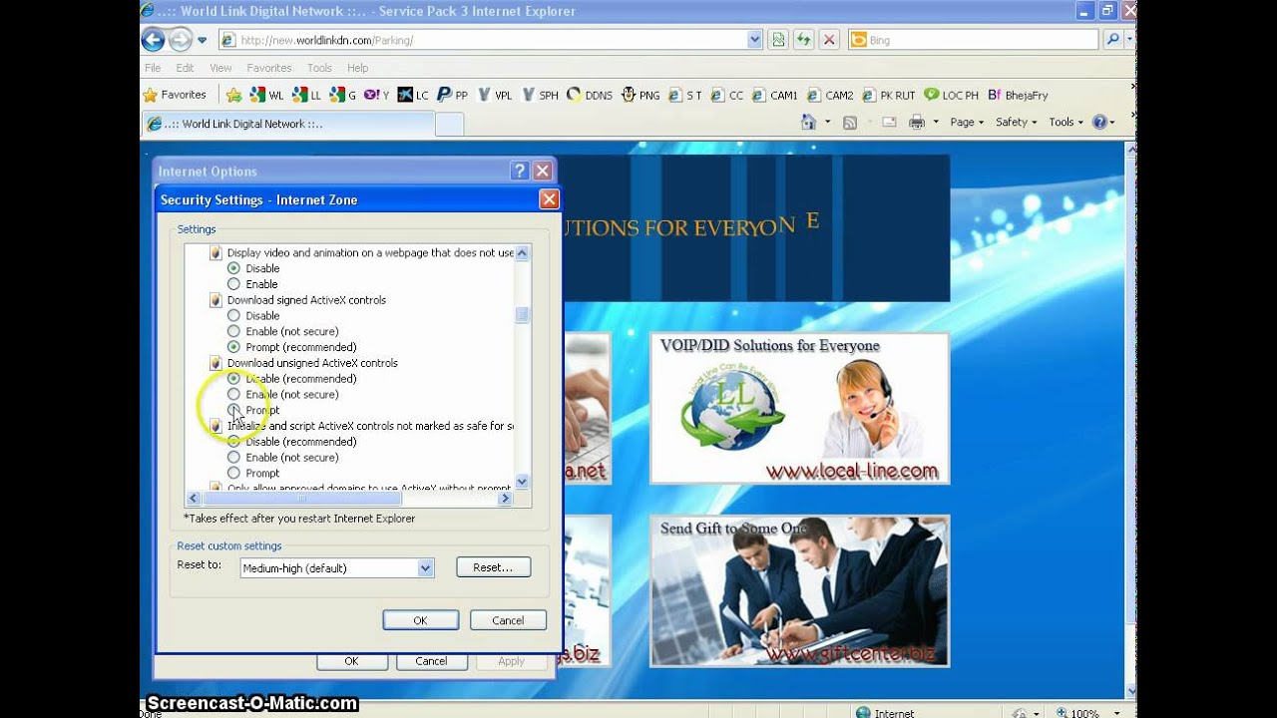This screenshot has height=718, width=1277.
Task: Open the Tools menu in menu bar
Action: click(319, 68)
